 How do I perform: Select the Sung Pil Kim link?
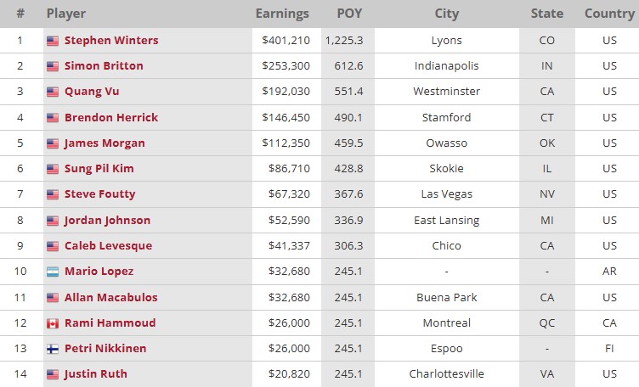click(99, 169)
